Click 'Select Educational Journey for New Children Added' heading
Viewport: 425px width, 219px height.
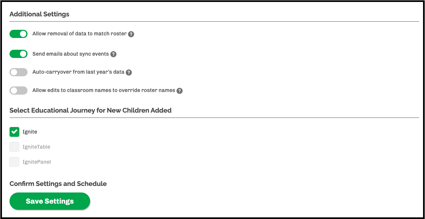pyautogui.click(x=90, y=110)
